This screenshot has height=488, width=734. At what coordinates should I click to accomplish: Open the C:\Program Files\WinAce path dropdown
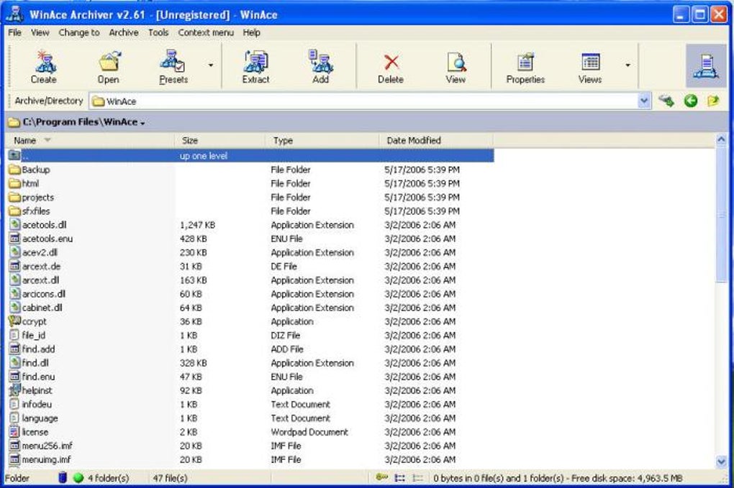[142, 123]
